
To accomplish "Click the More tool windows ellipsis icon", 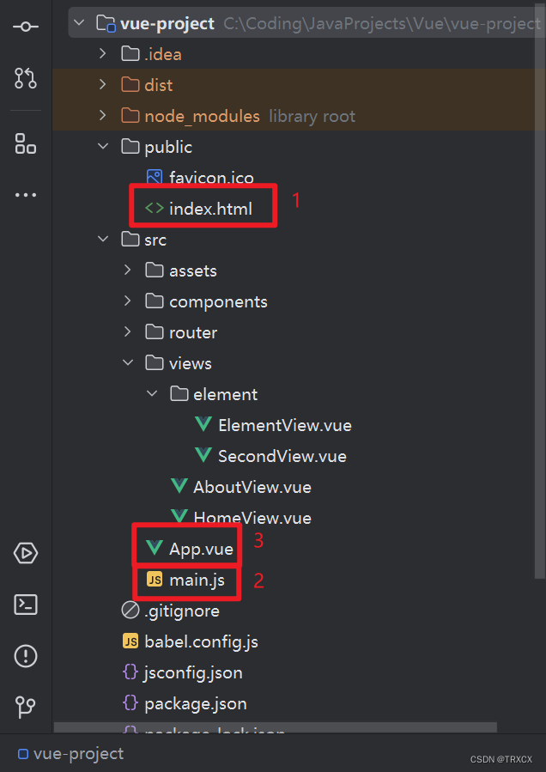I will [x=26, y=196].
